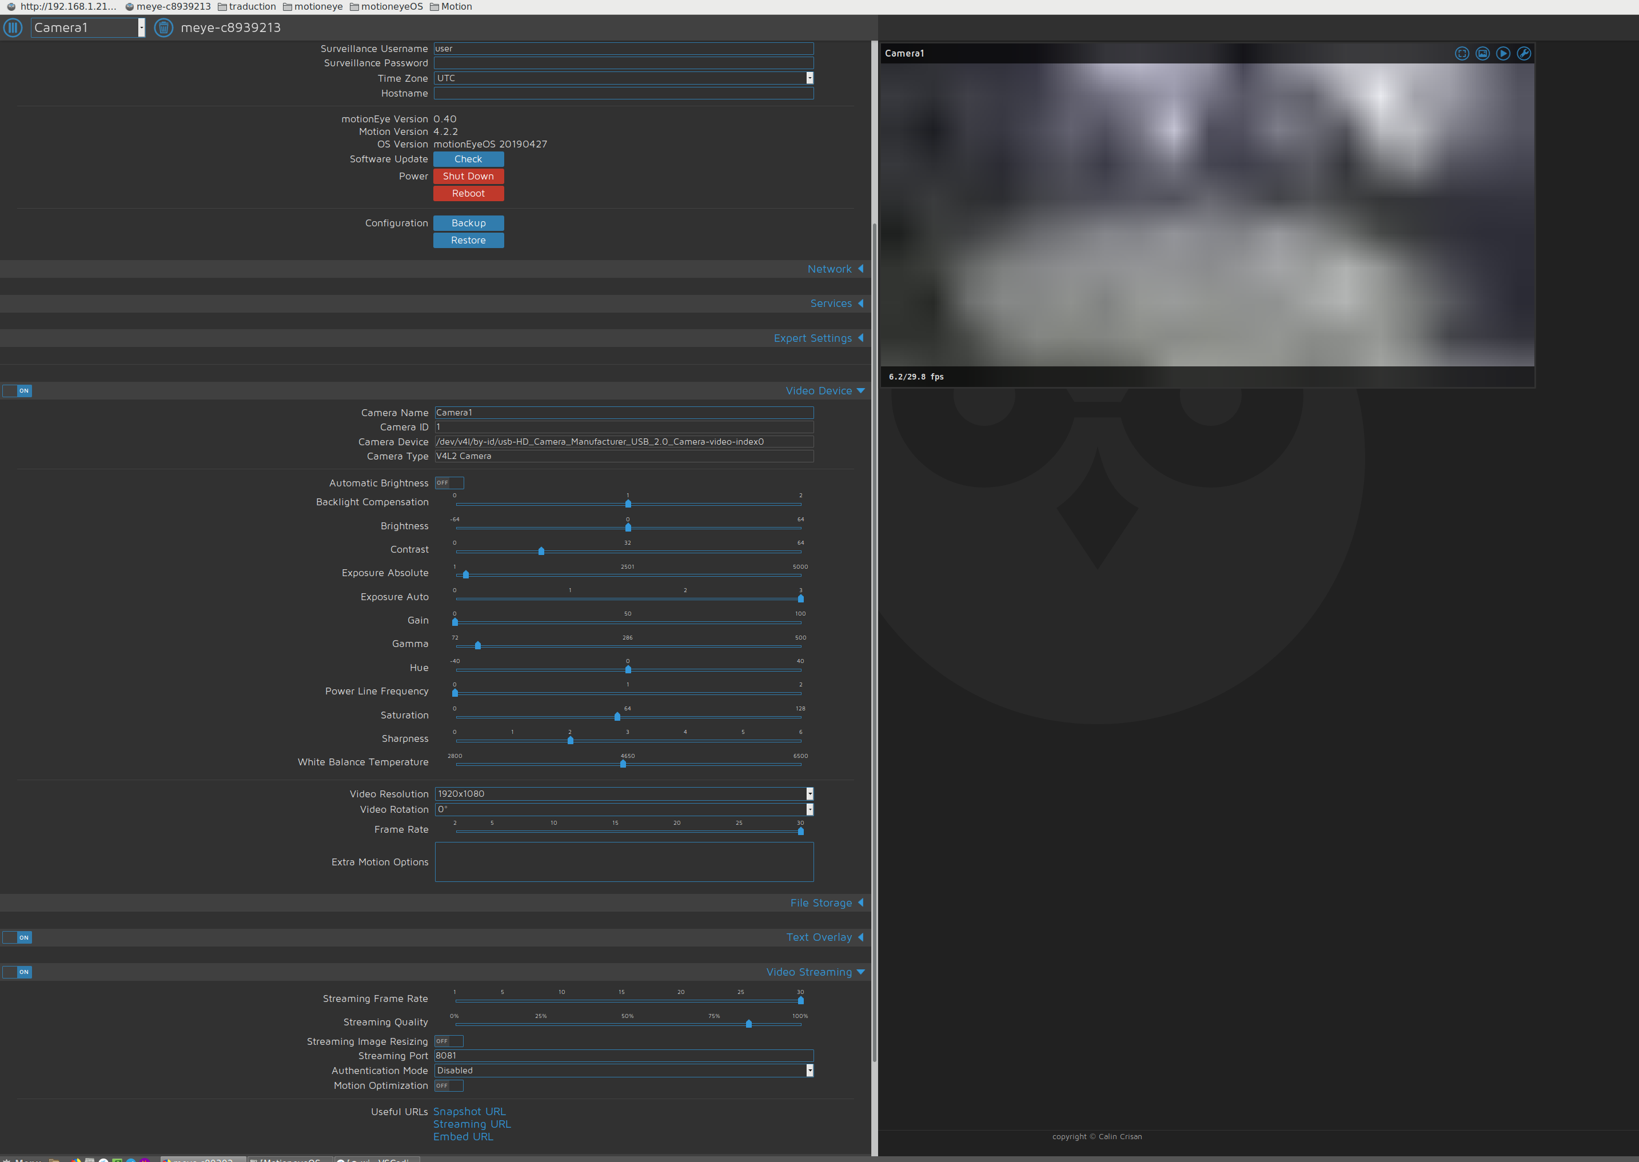The image size is (1639, 1162).
Task: Click the delete camera trash icon
Action: tap(163, 27)
